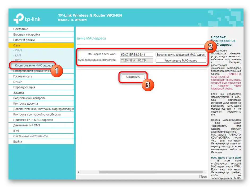252x188 pixels.
Task: Collapse the Сеть section
Action: [x=41, y=45]
